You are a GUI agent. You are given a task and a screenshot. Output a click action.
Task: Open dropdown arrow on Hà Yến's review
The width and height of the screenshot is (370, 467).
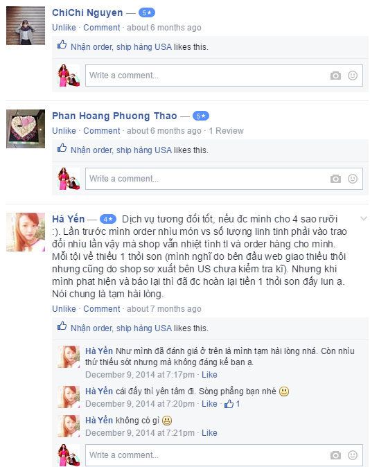(x=364, y=219)
